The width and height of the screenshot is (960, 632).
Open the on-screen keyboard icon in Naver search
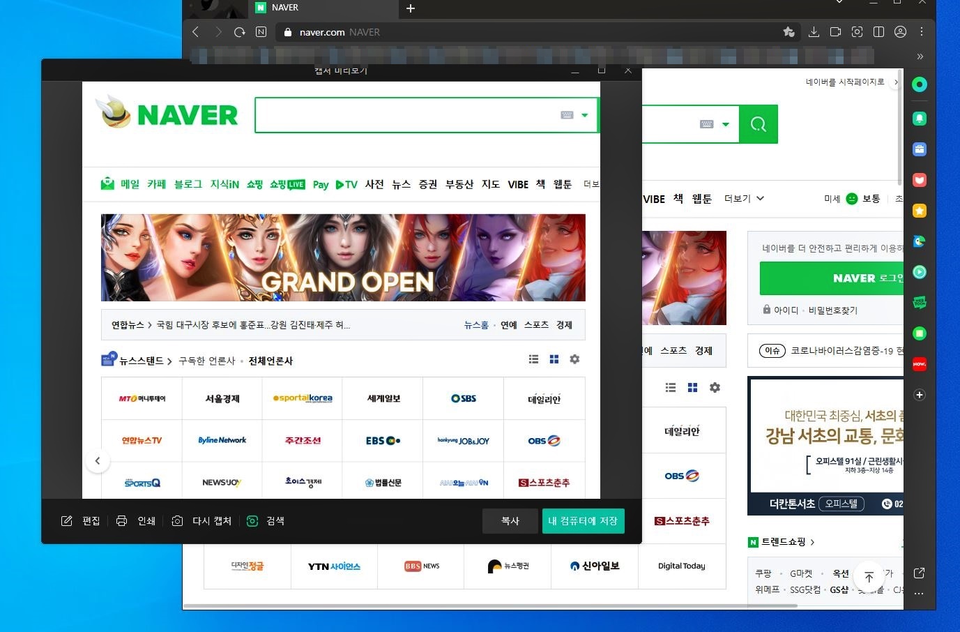pos(706,124)
